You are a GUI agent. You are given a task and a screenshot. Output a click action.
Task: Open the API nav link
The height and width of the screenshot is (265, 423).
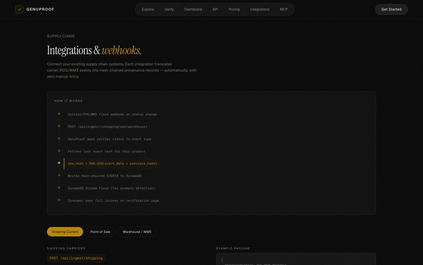215,9
